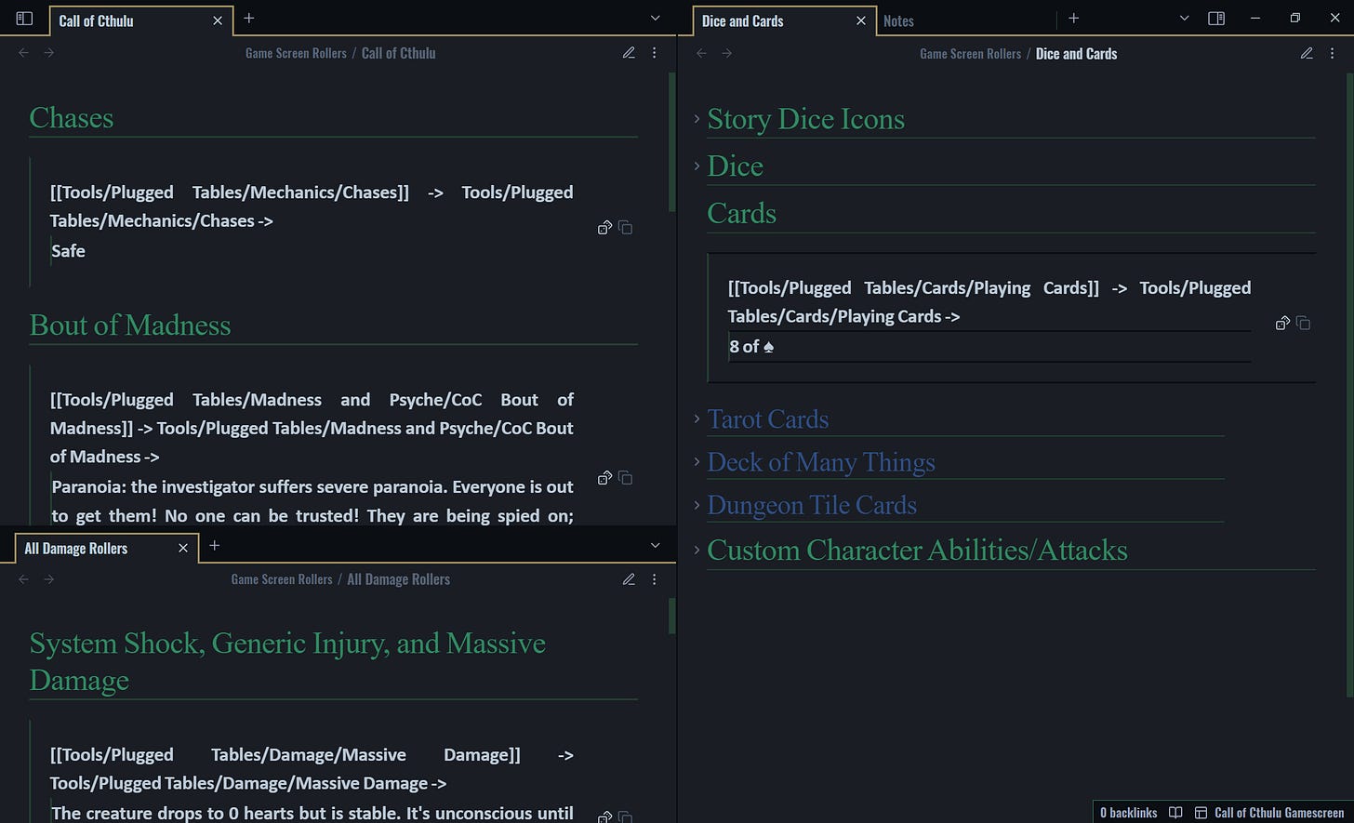Navigate forward in Dice and Cards pane

(x=727, y=53)
